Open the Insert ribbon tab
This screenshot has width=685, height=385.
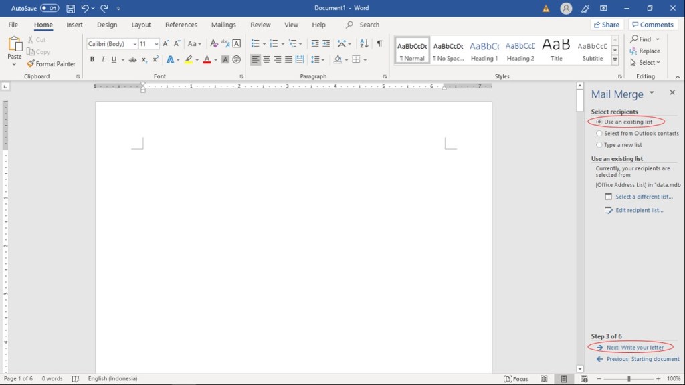(x=74, y=25)
